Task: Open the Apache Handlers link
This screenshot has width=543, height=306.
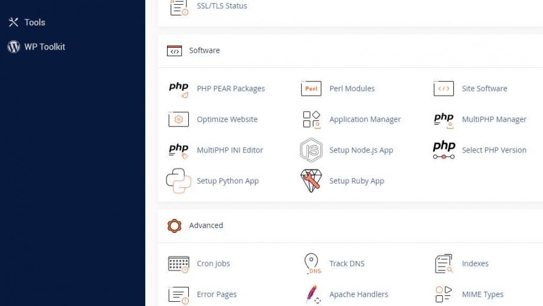Action: [359, 295]
